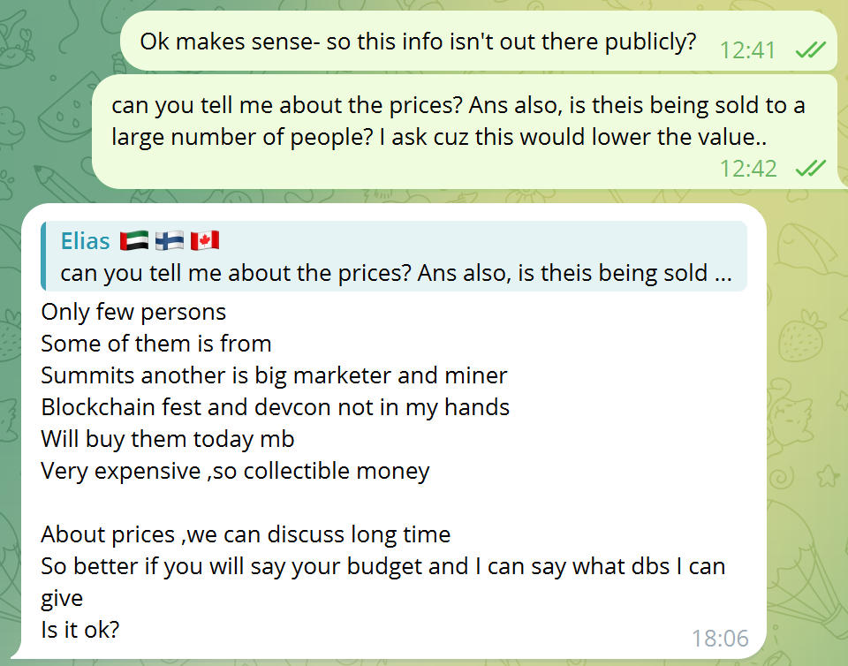Click the Canada flag emoji in the quote
The image size is (848, 666).
(x=204, y=240)
